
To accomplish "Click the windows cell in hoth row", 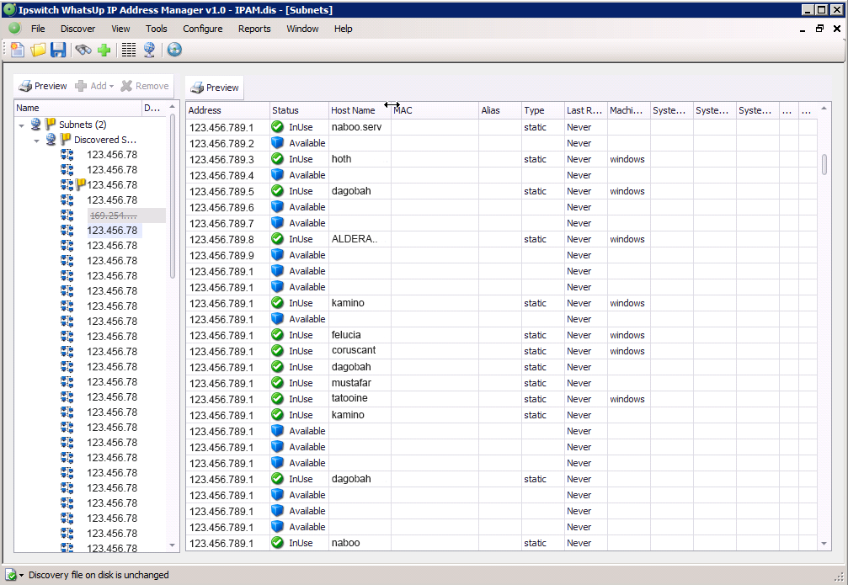I will click(x=627, y=159).
